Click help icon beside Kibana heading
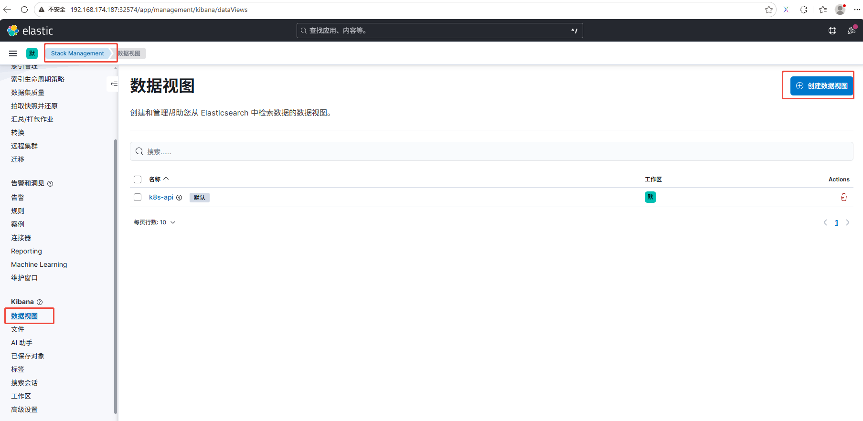Image resolution: width=863 pixels, height=421 pixels. click(x=40, y=302)
